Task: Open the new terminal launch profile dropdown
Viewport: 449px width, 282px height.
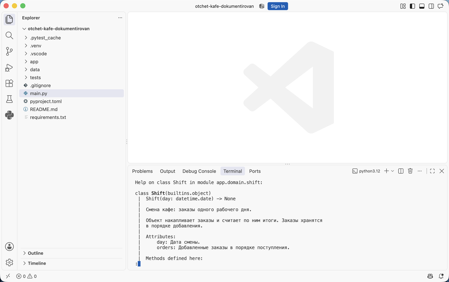Action: (x=393, y=171)
